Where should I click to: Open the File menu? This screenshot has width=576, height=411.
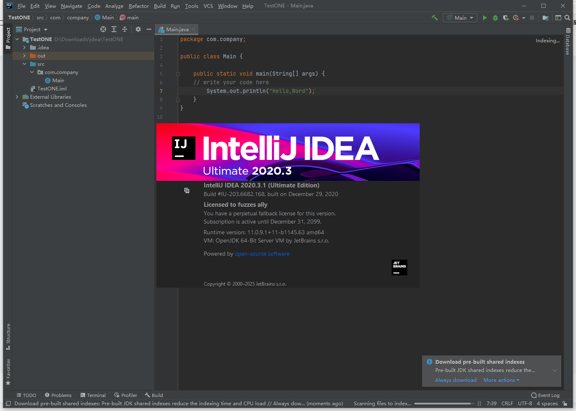21,6
